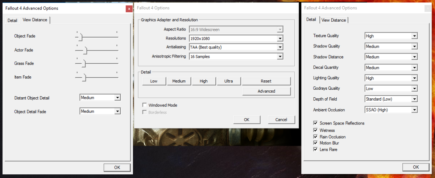Turn off the Lens Flare option
435x178 pixels.
(315, 150)
